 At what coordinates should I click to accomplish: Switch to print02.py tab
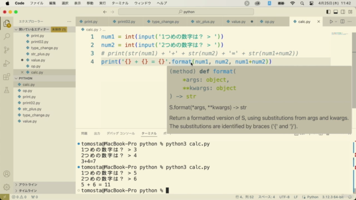pos(126,22)
